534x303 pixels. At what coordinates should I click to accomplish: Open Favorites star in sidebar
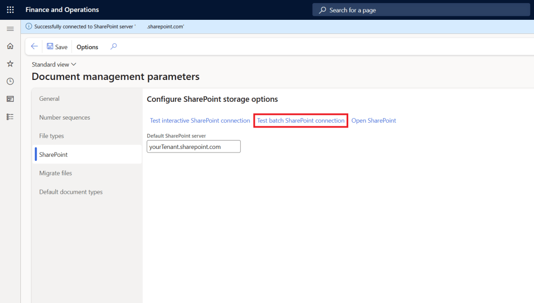tap(10, 64)
